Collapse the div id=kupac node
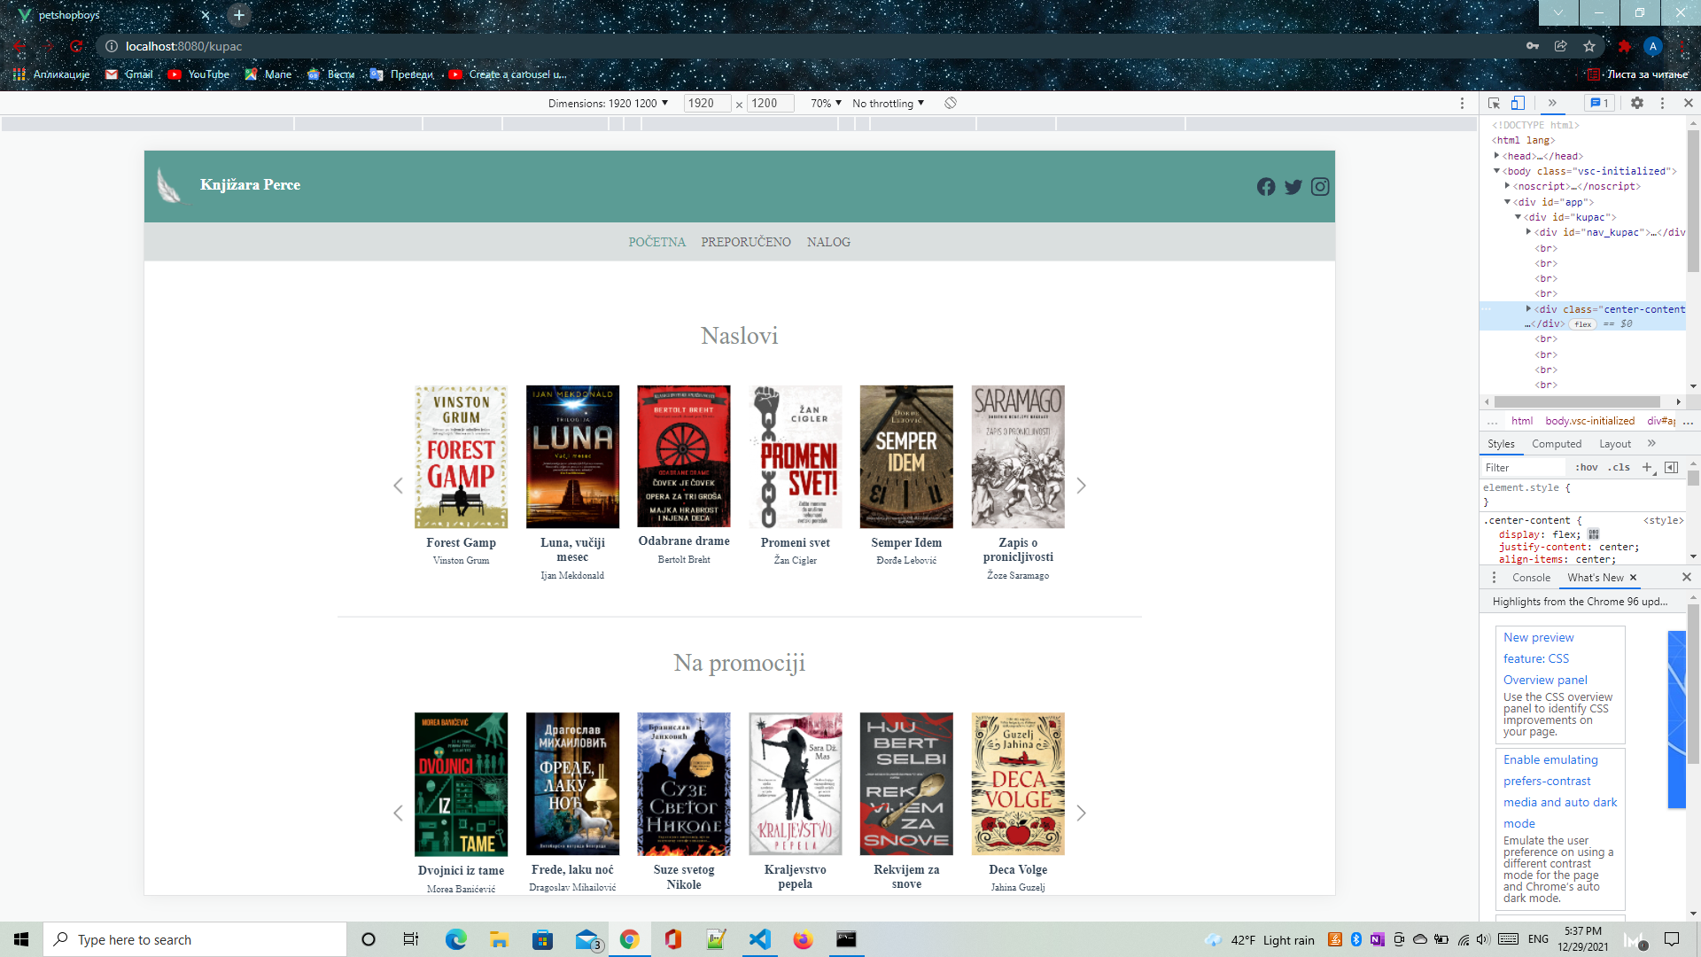The image size is (1701, 957). [1518, 217]
